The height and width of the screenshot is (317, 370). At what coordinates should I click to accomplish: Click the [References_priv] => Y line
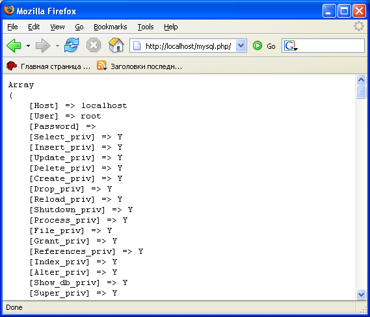86,251
